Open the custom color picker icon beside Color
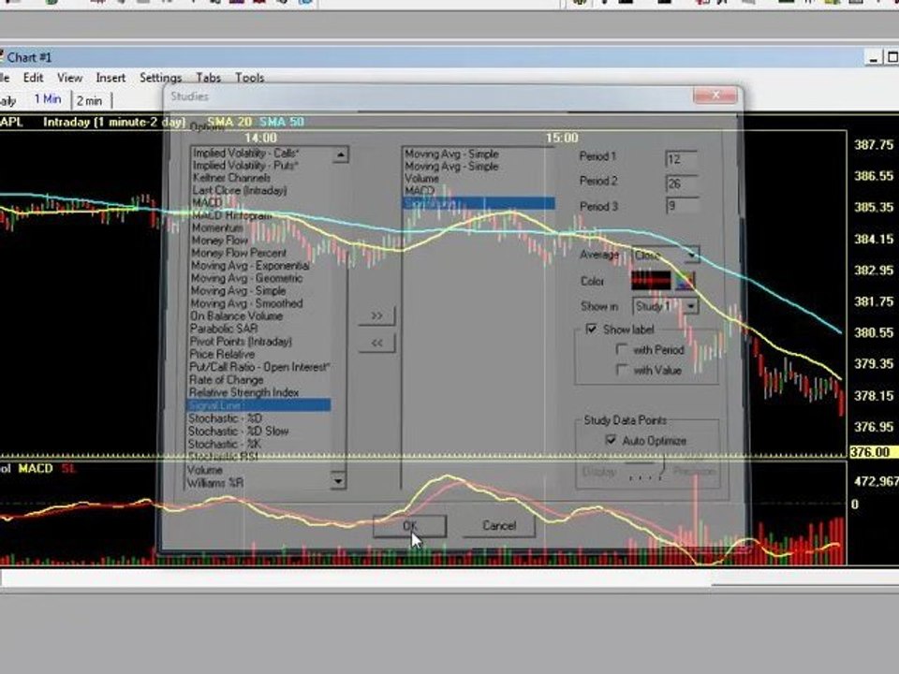This screenshot has height=674, width=899. (x=685, y=281)
